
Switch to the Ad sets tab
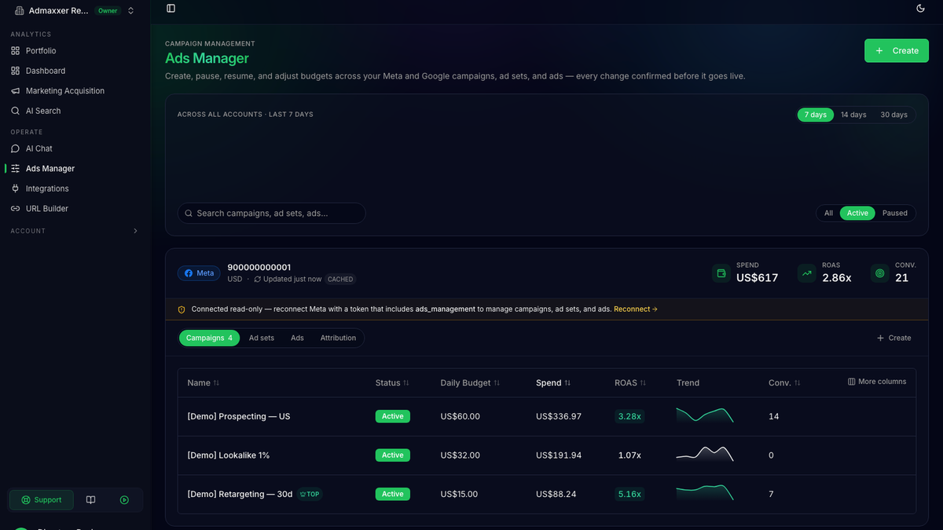coord(262,338)
